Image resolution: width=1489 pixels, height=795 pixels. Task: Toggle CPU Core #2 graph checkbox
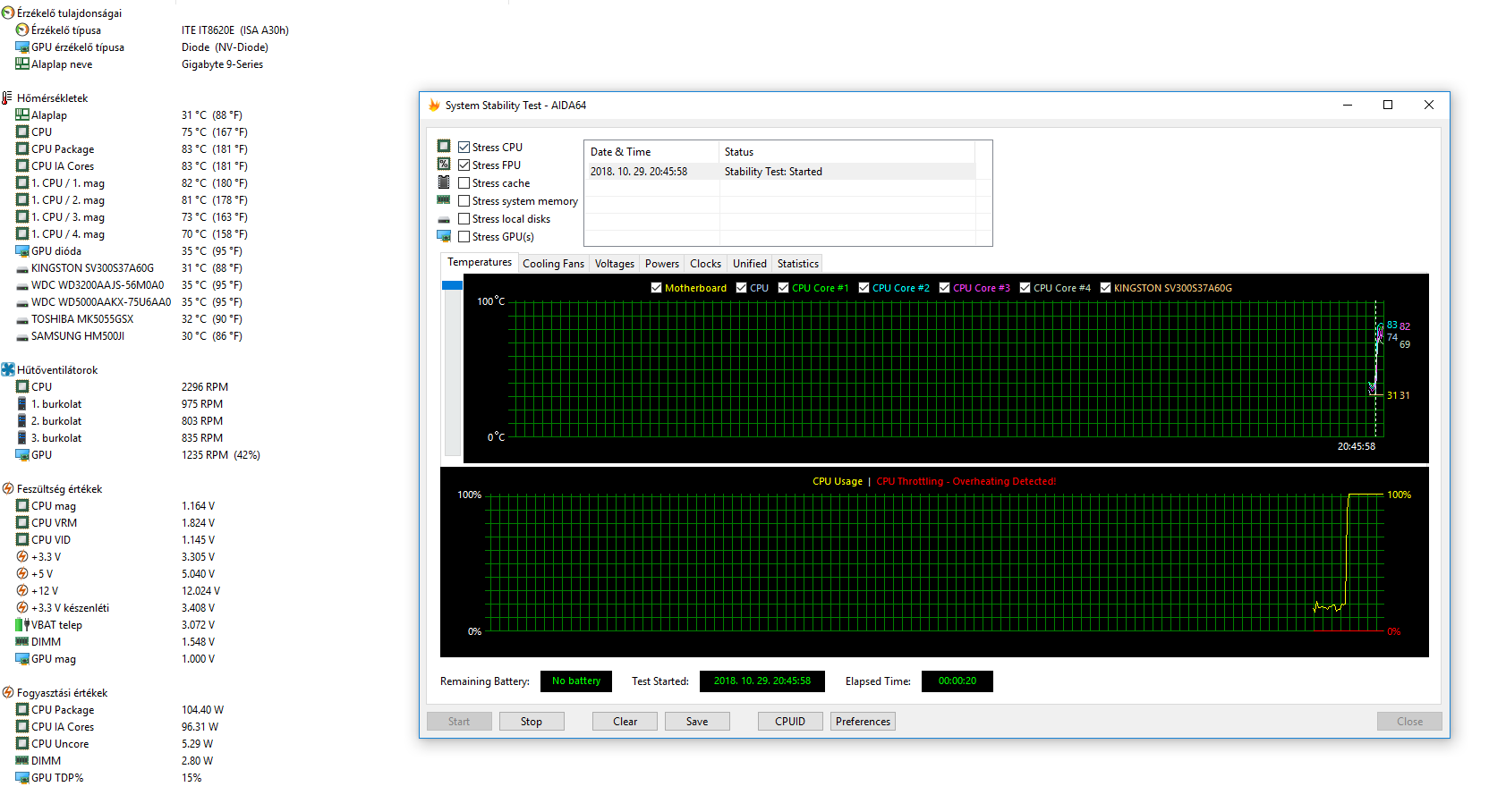tap(864, 288)
